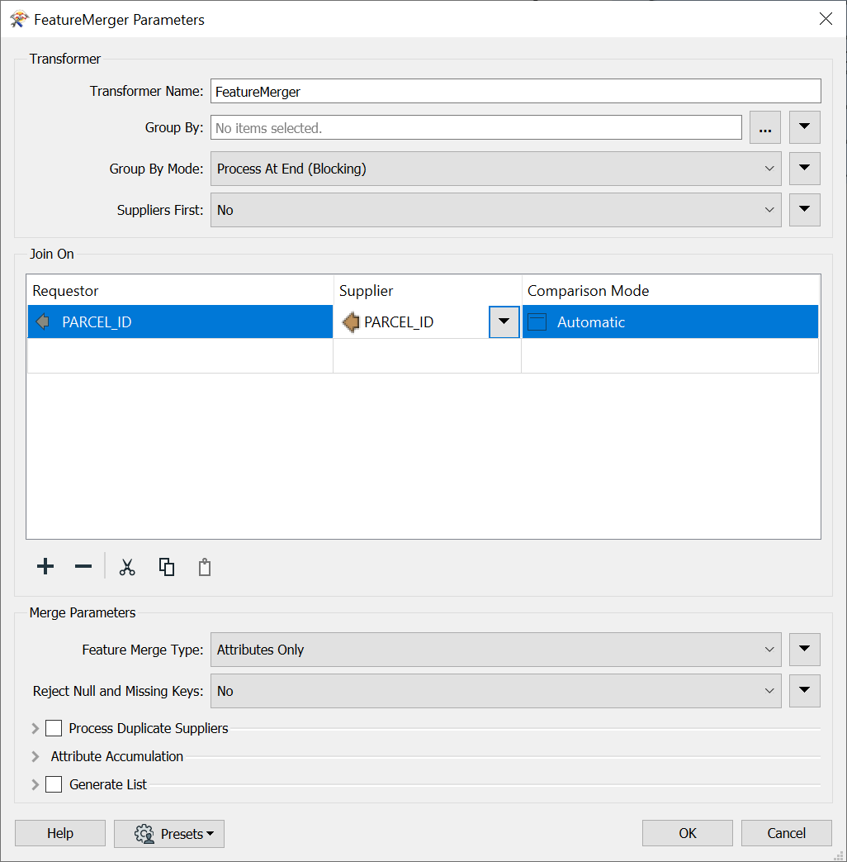This screenshot has height=862, width=847.
Task: Enable the Generate List checkbox
Action: point(54,784)
